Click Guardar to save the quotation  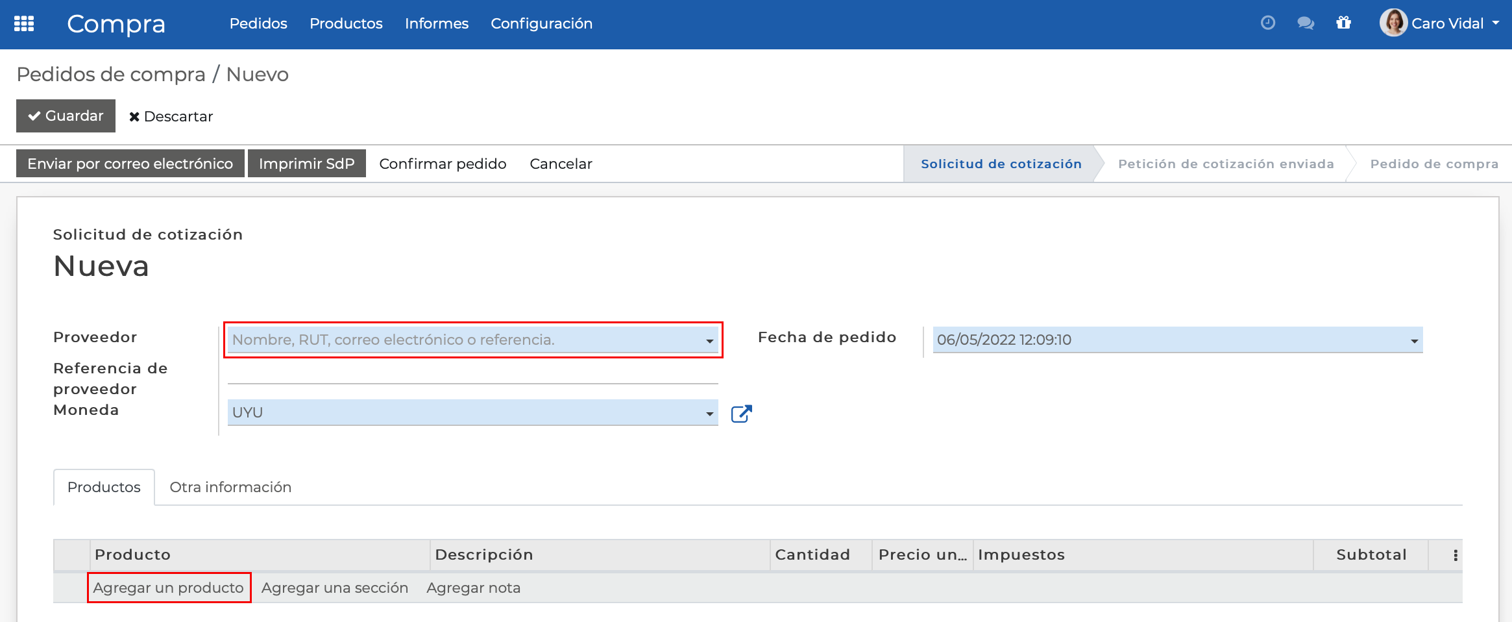(66, 116)
